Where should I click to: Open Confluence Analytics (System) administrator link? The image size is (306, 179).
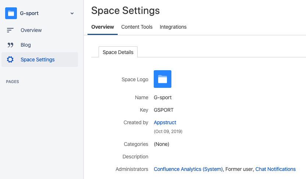tap(188, 169)
